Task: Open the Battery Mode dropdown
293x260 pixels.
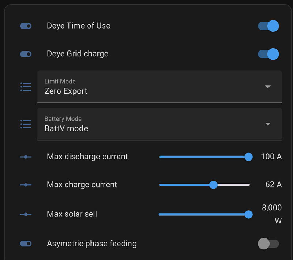Action: (x=159, y=124)
